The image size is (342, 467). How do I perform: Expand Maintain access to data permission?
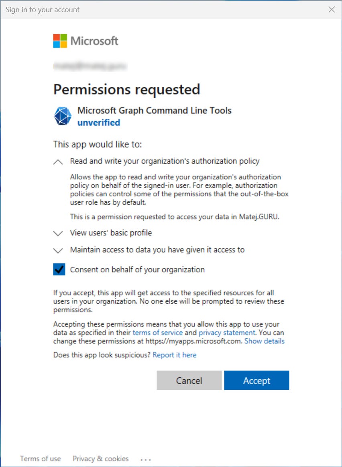click(58, 249)
